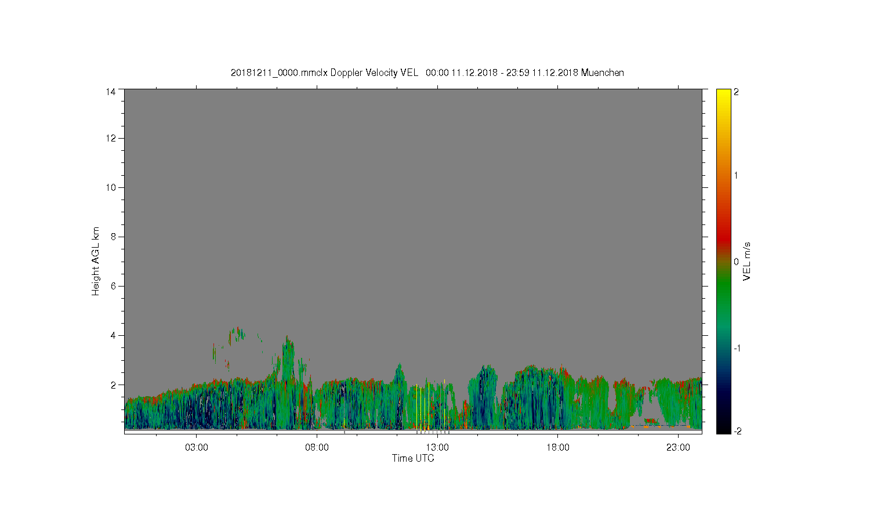Viewport: 870px width, 522px height.
Task: Click the 'VEL m/s' colorbar label
Action: point(747,261)
